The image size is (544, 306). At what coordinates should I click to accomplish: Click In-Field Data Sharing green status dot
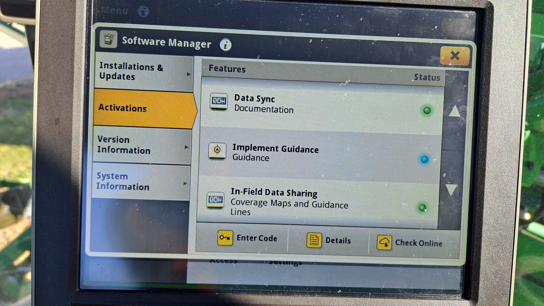(422, 208)
